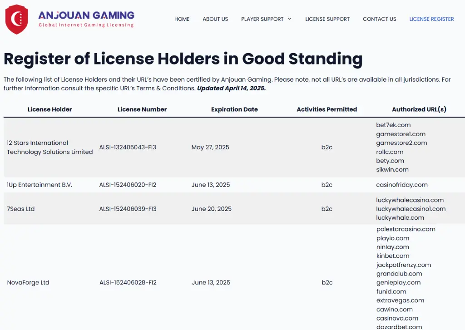Click the Anjouan Gaming title text logo
The width and height of the screenshot is (465, 330).
(86, 15)
